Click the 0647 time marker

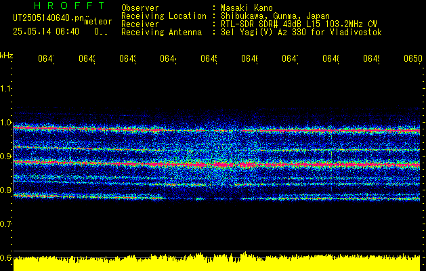coord(290,58)
